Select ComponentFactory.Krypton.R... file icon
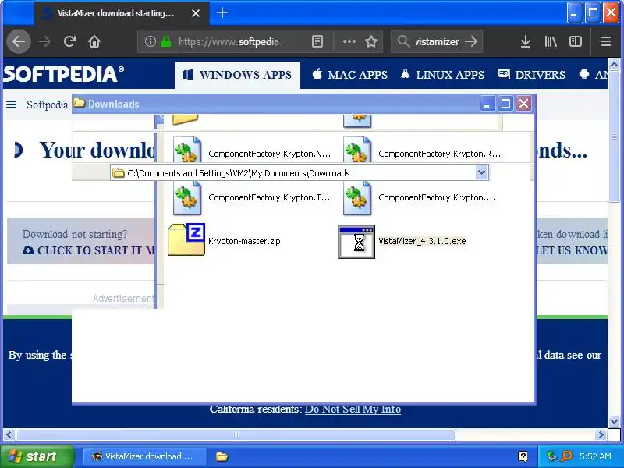Screen dimensions: 624x468 pyautogui.click(x=357, y=149)
